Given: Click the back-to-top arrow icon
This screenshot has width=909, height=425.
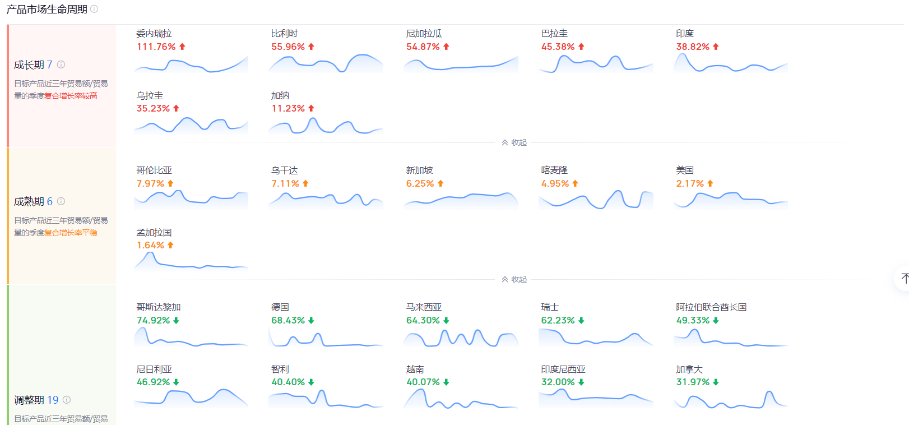Looking at the screenshot, I should click(904, 278).
